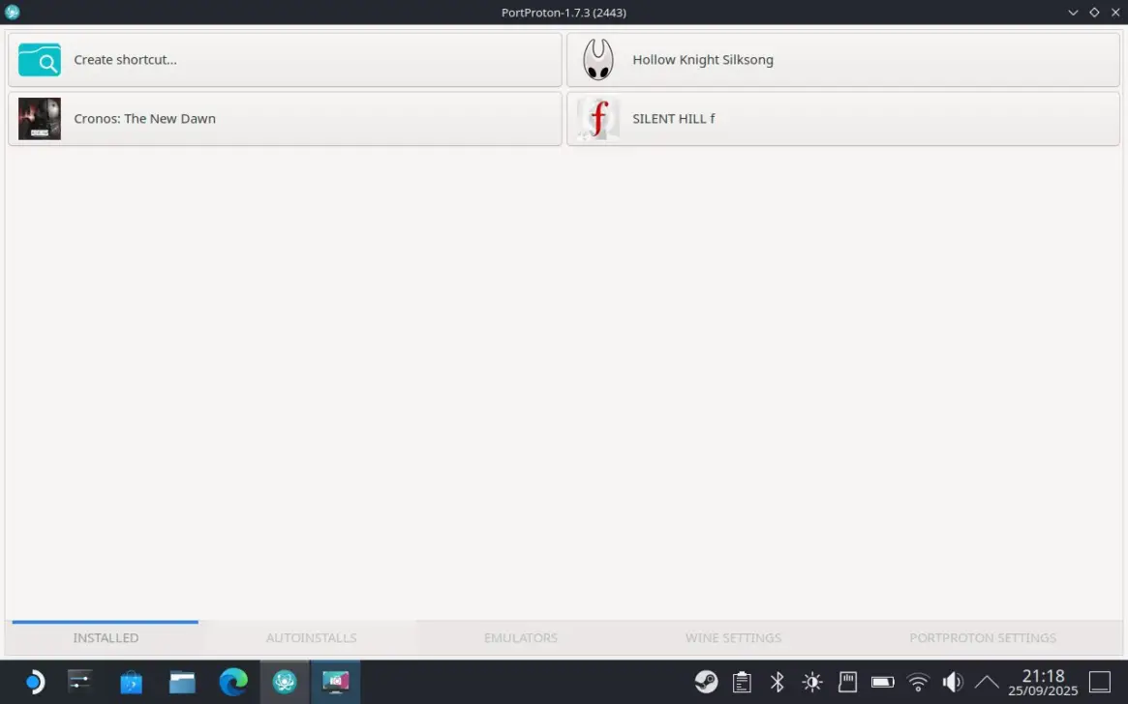The image size is (1128, 704).
Task: Select the SILENT HILL f red icon
Action: [x=598, y=119]
